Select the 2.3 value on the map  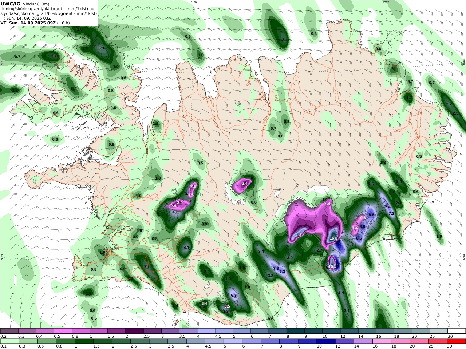398,203
